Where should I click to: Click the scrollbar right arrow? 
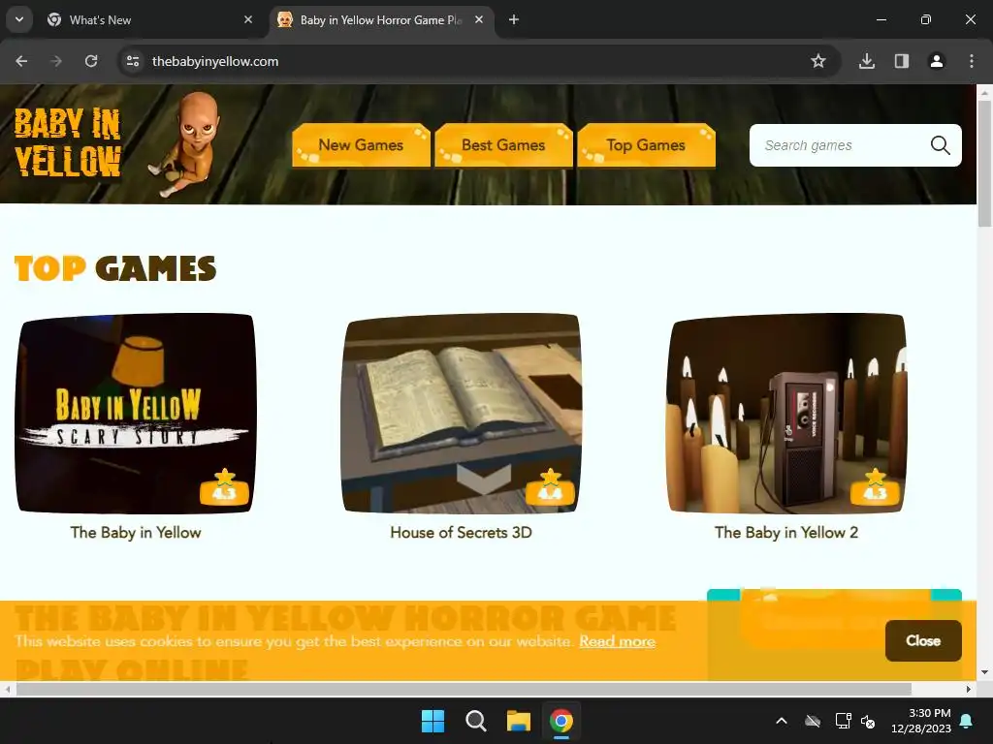(969, 689)
